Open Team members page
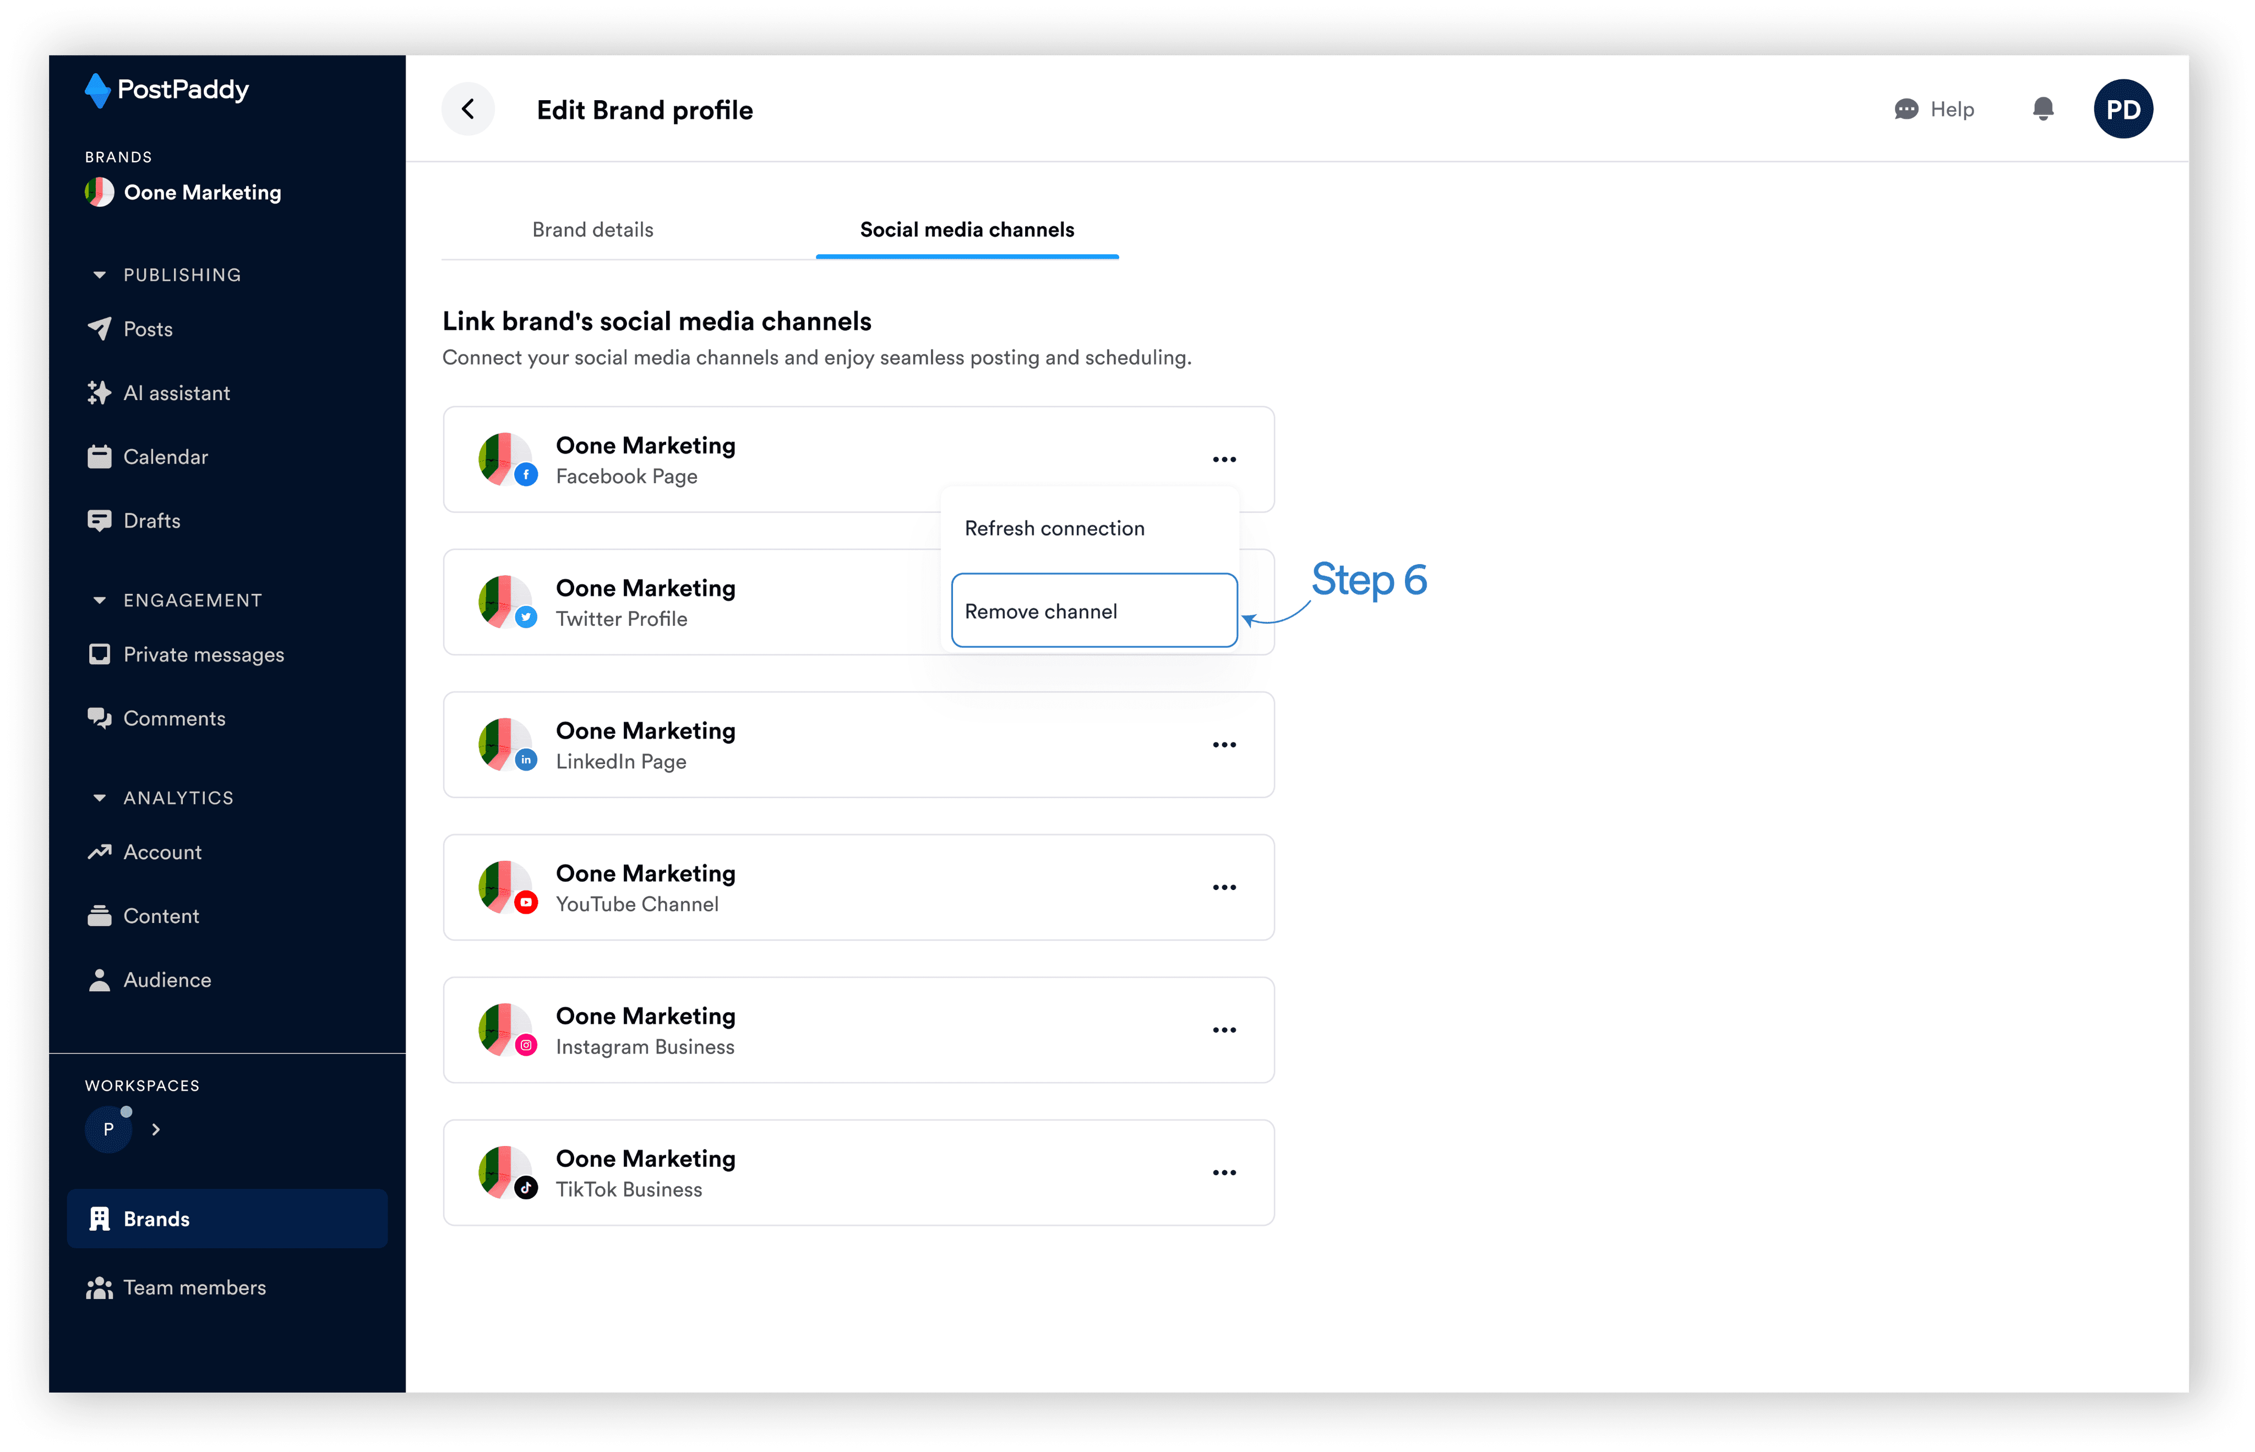This screenshot has height=1452, width=2255. [193, 1288]
